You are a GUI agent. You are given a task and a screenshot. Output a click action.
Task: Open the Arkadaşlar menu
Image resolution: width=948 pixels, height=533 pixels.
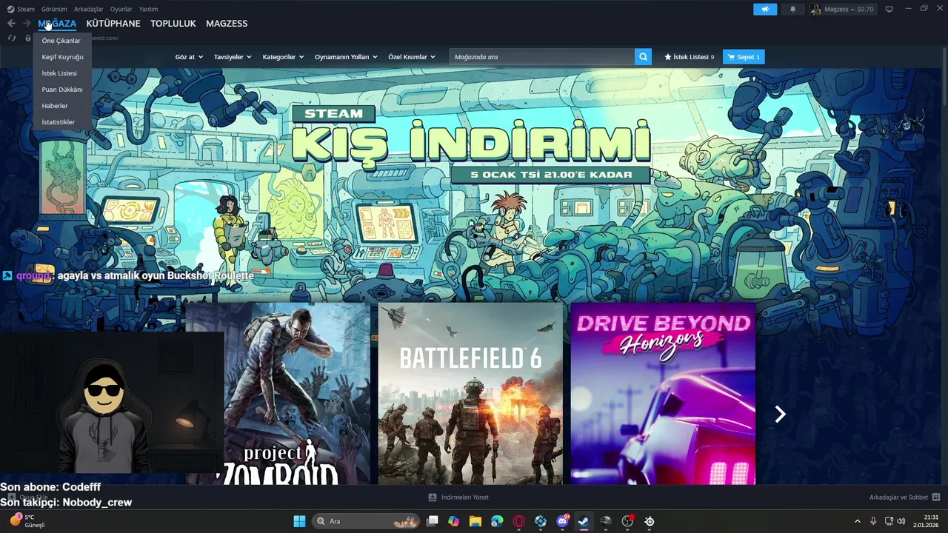click(x=89, y=9)
